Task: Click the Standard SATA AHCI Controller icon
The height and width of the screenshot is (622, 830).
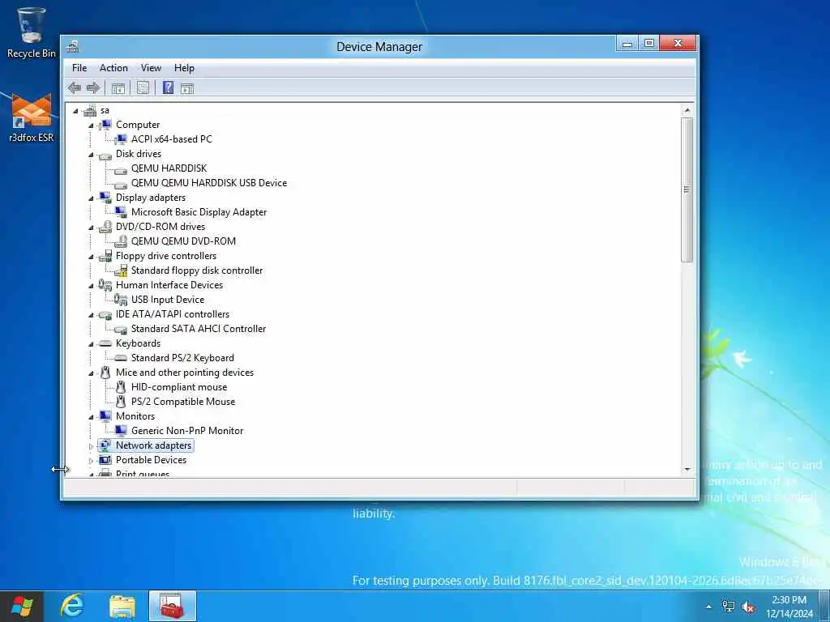Action: tap(121, 330)
